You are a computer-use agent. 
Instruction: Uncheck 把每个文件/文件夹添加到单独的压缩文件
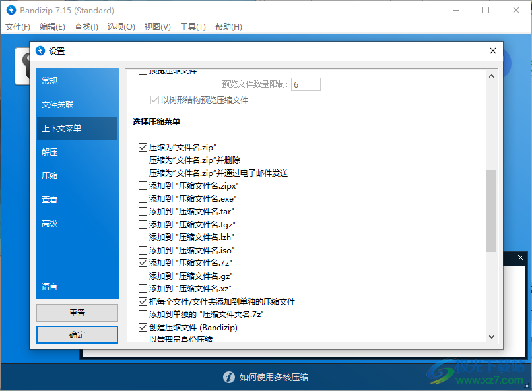point(143,301)
